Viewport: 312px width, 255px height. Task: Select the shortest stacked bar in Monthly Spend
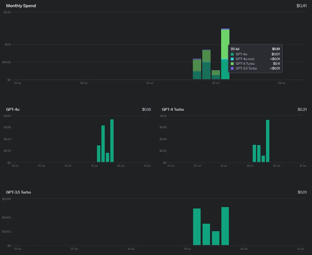coord(216,75)
